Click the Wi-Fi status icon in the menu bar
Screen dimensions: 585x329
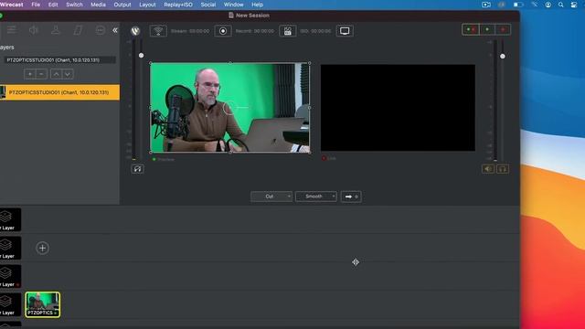pos(535,5)
